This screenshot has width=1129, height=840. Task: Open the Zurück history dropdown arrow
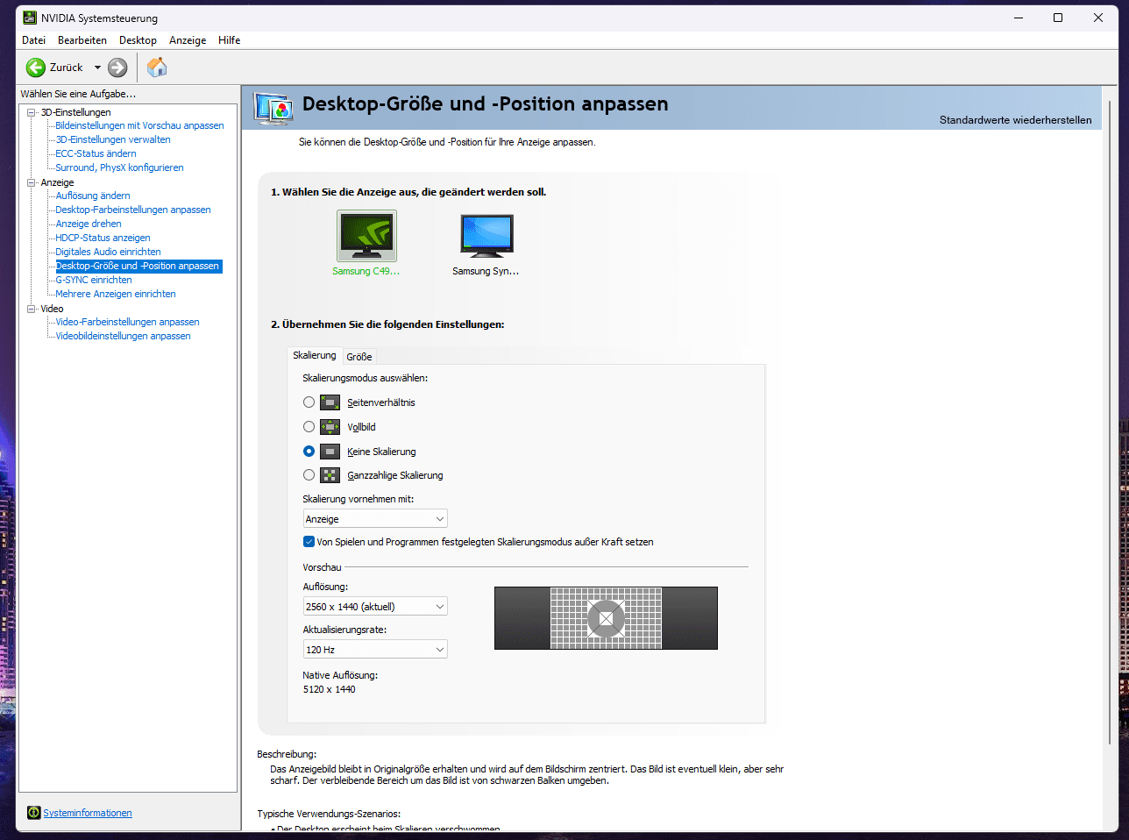coord(97,68)
